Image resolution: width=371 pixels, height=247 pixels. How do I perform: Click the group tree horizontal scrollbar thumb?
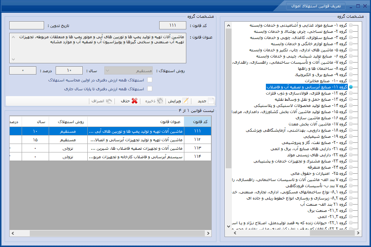[x=332, y=233]
